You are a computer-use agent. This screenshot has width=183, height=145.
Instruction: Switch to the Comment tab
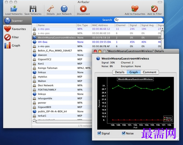click(x=150, y=72)
